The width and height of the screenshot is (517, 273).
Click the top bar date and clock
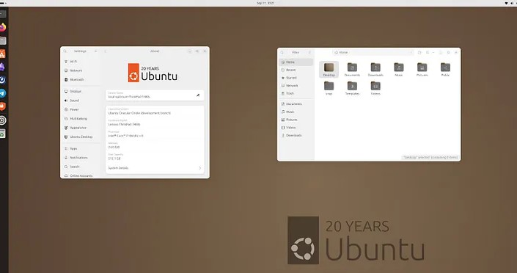click(265, 3)
